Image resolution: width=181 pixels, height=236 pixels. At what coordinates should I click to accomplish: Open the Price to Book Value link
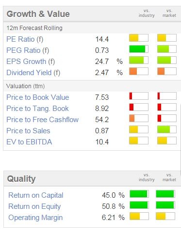click(38, 97)
